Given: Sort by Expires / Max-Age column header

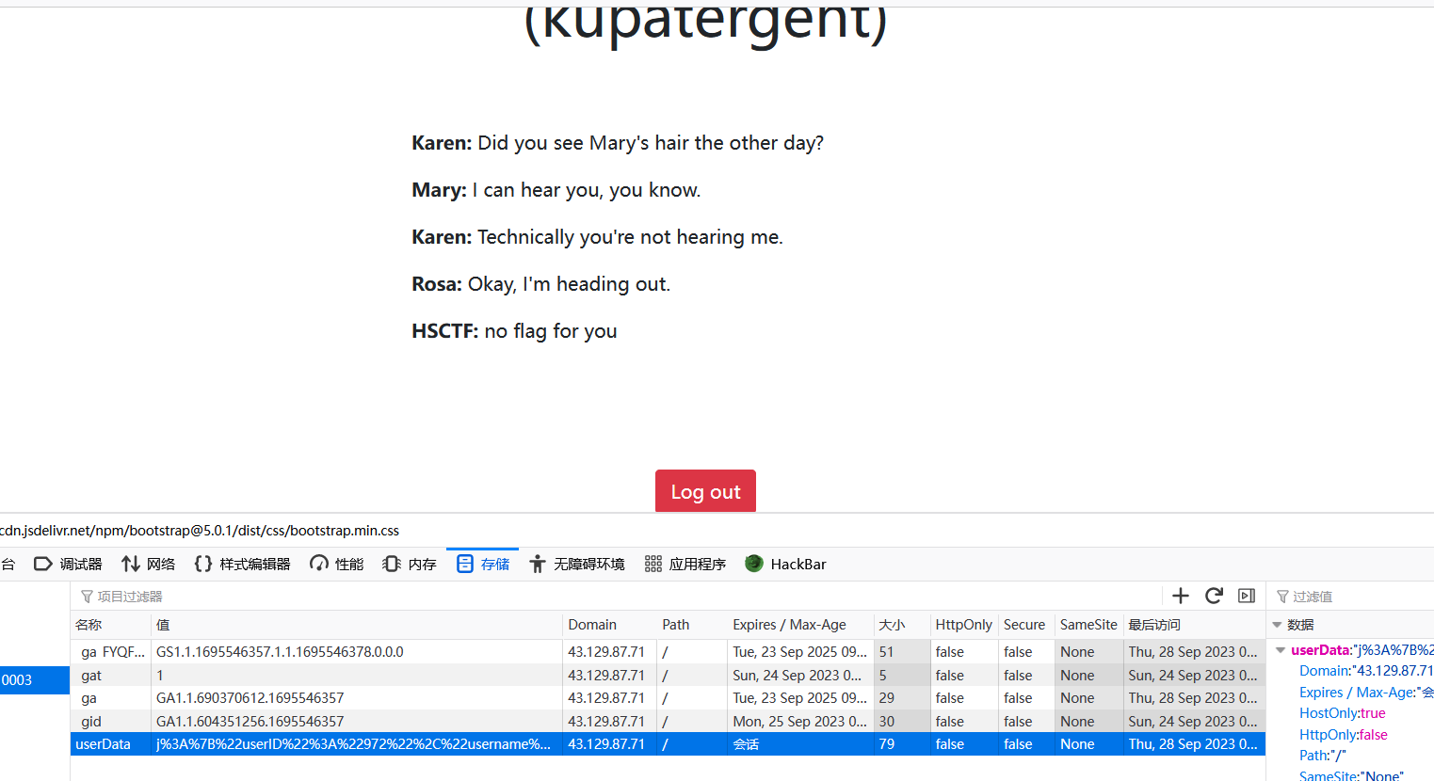Looking at the screenshot, I should [x=789, y=625].
